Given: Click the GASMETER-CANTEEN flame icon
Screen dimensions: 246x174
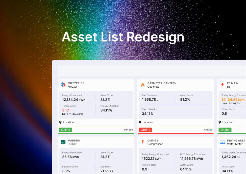Looking at the screenshot, I should coord(143,85).
